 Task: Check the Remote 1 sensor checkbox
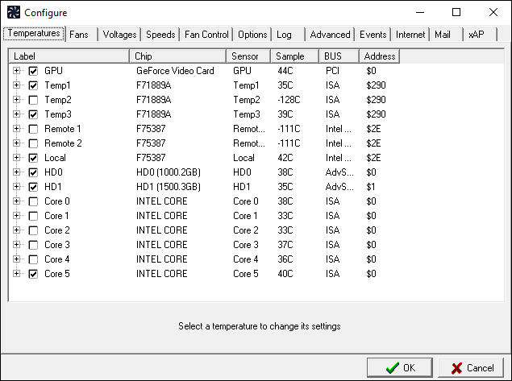pyautogui.click(x=33, y=129)
